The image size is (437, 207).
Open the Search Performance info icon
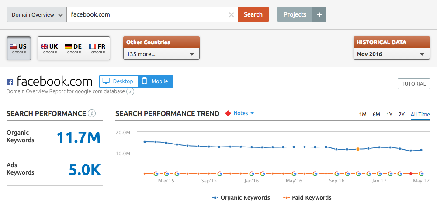[92, 113]
